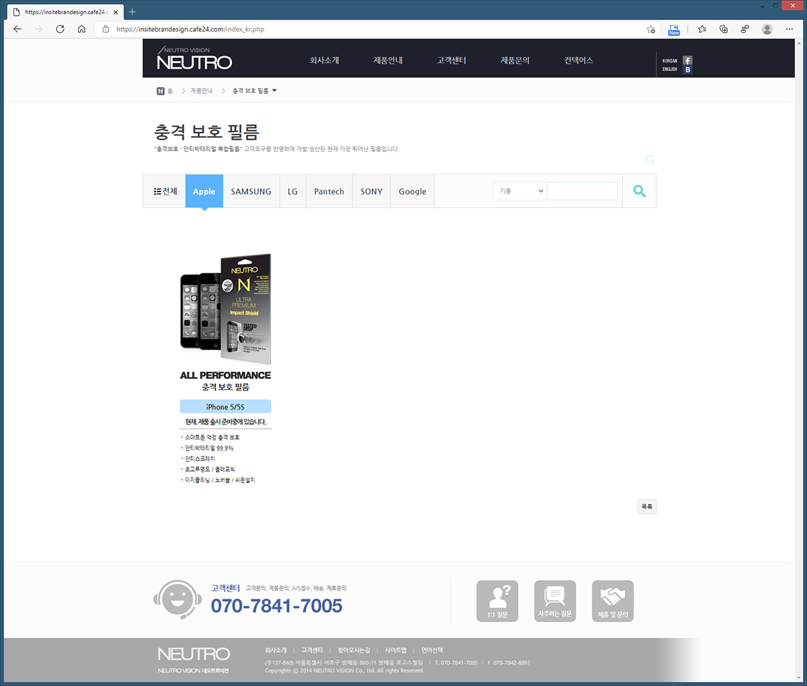Click the blog B icon in header
Viewport: 807px width, 686px height.
click(687, 70)
